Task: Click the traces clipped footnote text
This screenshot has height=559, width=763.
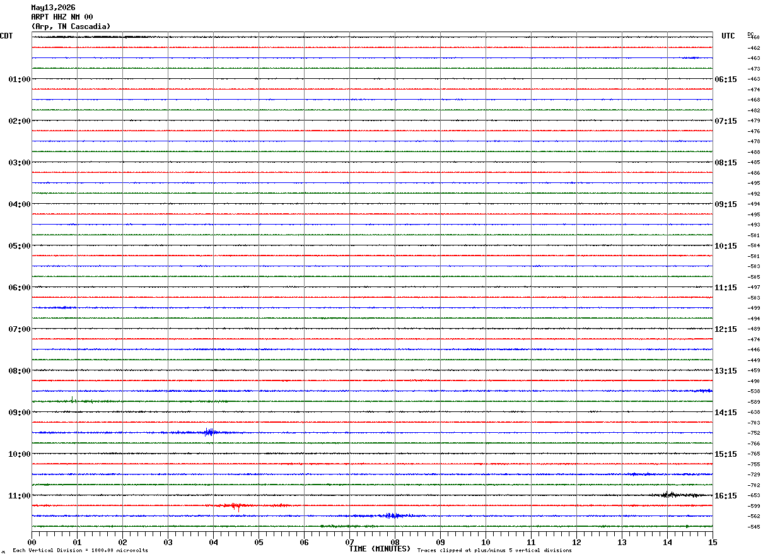Action: coord(494,550)
